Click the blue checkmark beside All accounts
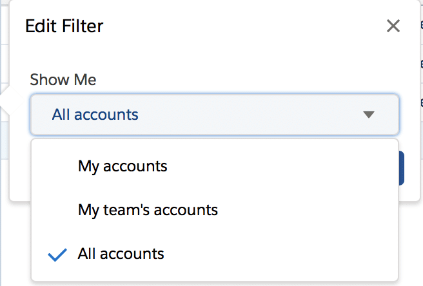Viewport: 423px width, 286px height. 57,254
